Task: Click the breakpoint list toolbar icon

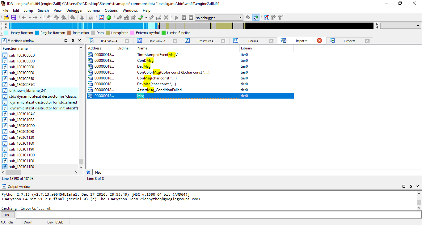Action: [x=266, y=18]
